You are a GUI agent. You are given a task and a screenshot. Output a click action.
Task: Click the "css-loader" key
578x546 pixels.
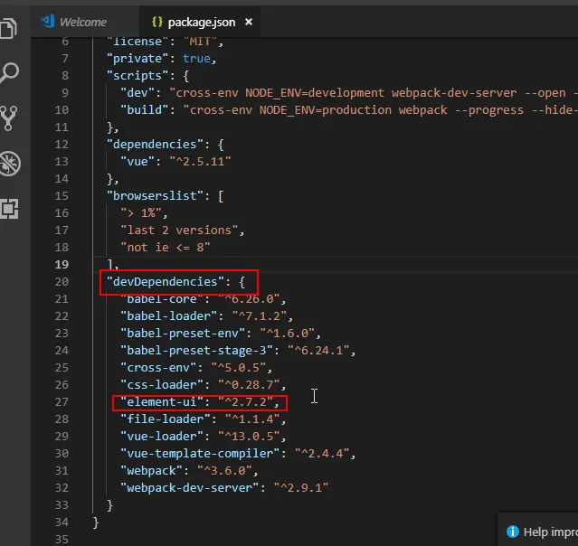pos(162,384)
